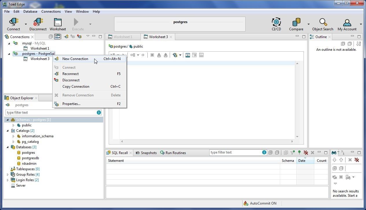Collapse all rows in SQL Recall
This screenshot has height=210, width=366.
277,153
